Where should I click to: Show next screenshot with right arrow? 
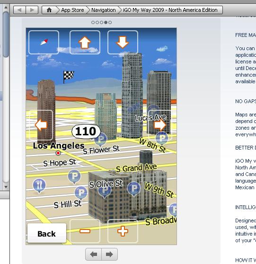pyautogui.click(x=109, y=254)
